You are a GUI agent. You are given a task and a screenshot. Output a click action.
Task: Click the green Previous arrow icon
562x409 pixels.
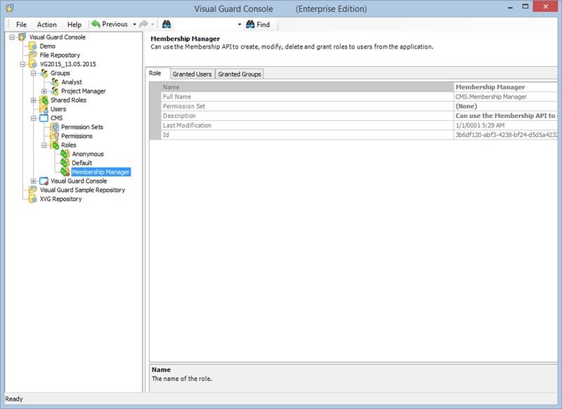96,24
